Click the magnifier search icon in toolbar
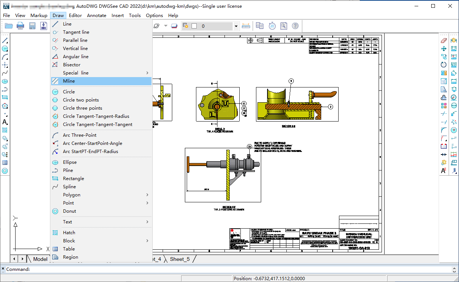Screen dimensions: 459x282 [284, 26]
